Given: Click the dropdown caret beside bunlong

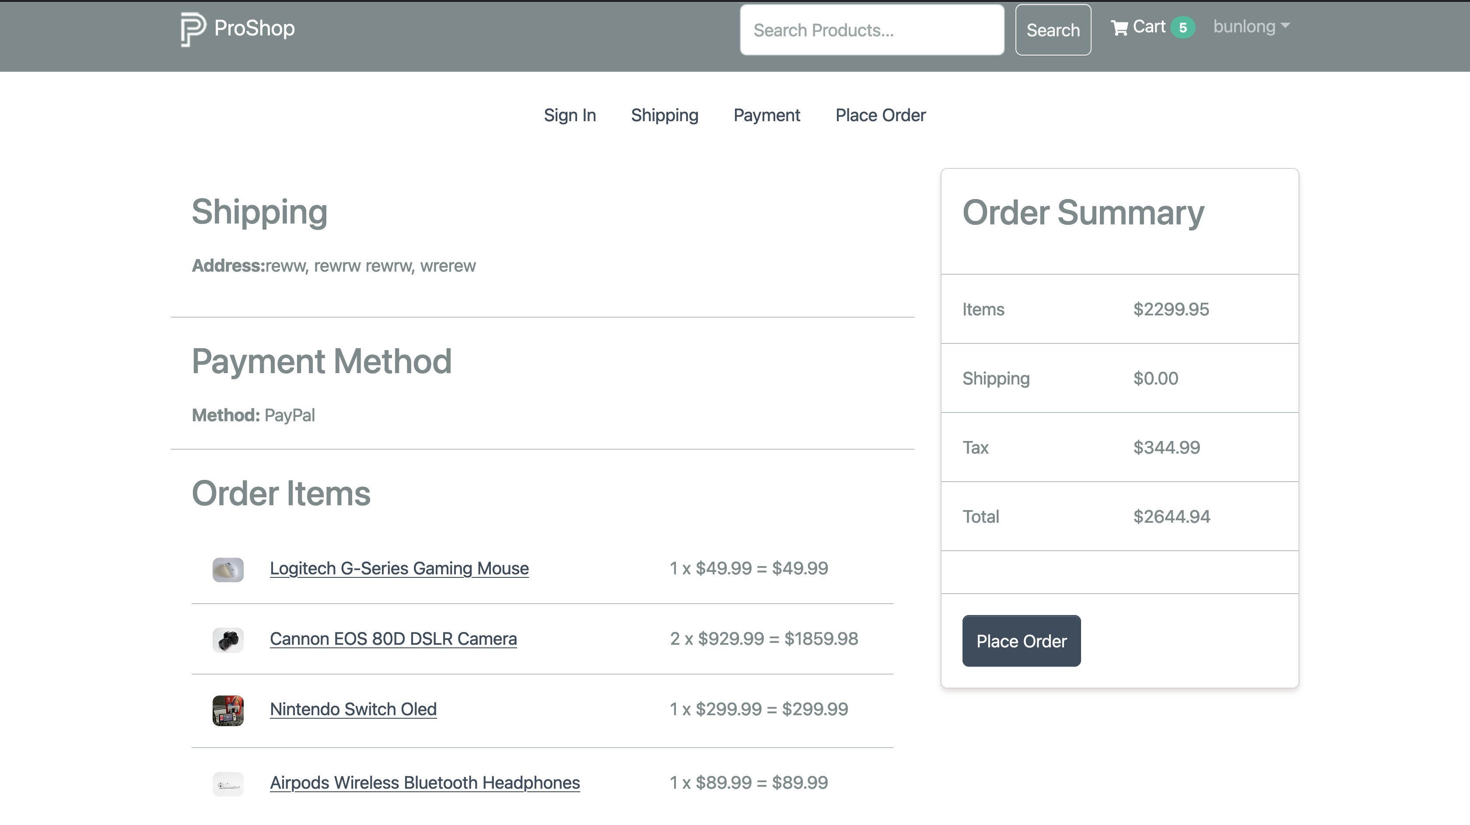Looking at the screenshot, I should 1285,26.
